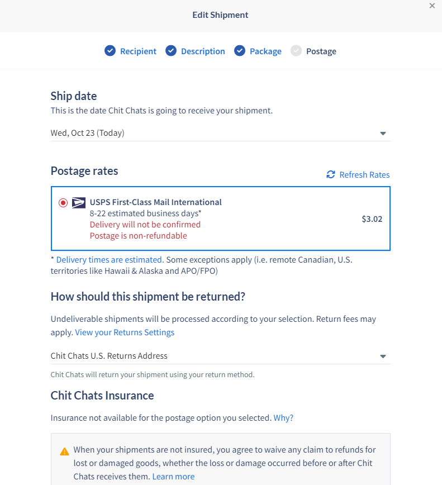Click the ship date chevron arrow icon
The image size is (442, 485).
pos(383,133)
